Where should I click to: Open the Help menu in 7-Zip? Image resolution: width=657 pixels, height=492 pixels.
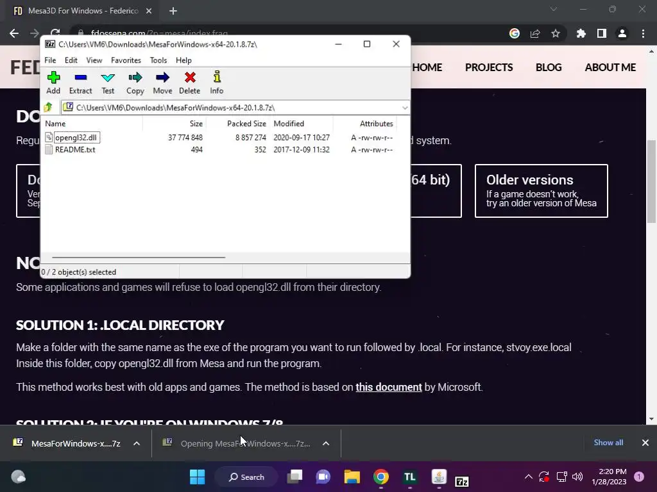[x=183, y=60]
